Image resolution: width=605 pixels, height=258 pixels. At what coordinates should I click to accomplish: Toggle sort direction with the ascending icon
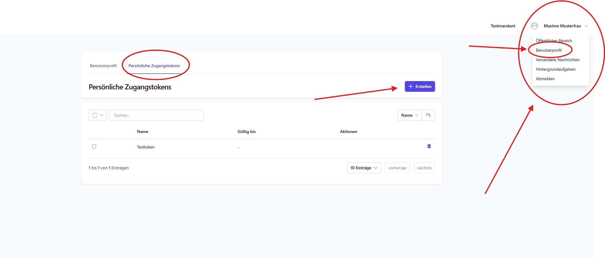(428, 115)
